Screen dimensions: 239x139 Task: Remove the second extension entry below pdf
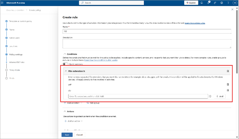coord(228,90)
